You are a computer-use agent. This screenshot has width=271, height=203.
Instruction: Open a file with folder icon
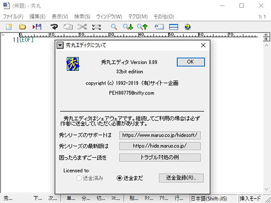23,27
